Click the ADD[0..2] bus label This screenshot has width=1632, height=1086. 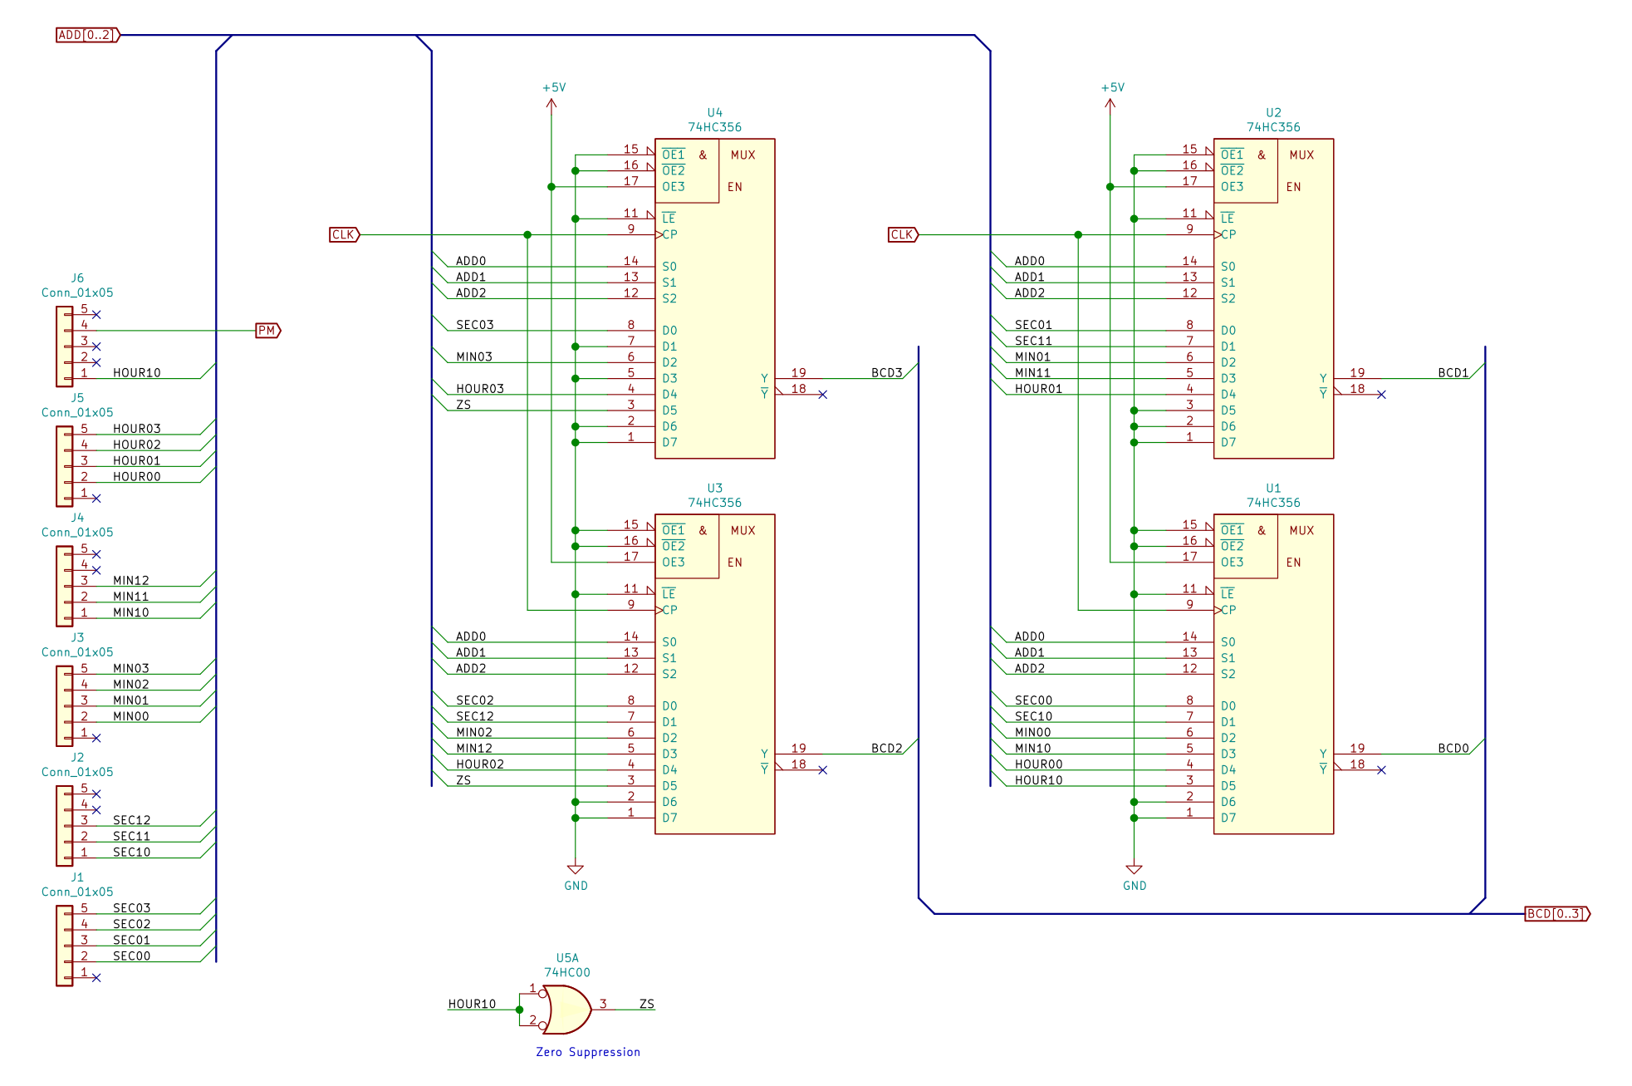tap(88, 35)
